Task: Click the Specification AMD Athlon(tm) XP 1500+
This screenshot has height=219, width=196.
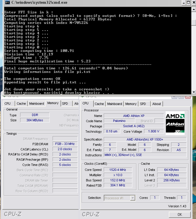Action: point(145,139)
